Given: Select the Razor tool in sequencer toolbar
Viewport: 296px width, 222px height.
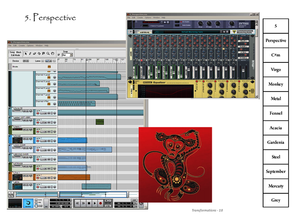Looking at the screenshot, I should pos(39,54).
